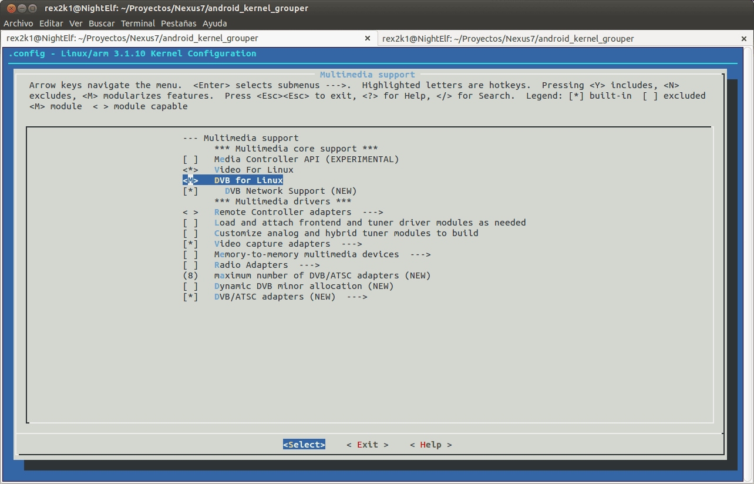Enable Load and attach frontend checkbox
The height and width of the screenshot is (484, 754).
tap(190, 223)
